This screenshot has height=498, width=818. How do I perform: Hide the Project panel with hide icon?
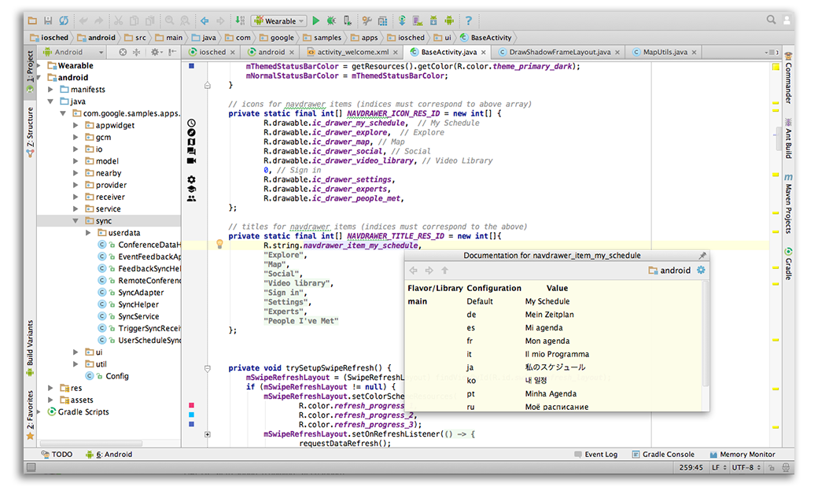click(172, 52)
